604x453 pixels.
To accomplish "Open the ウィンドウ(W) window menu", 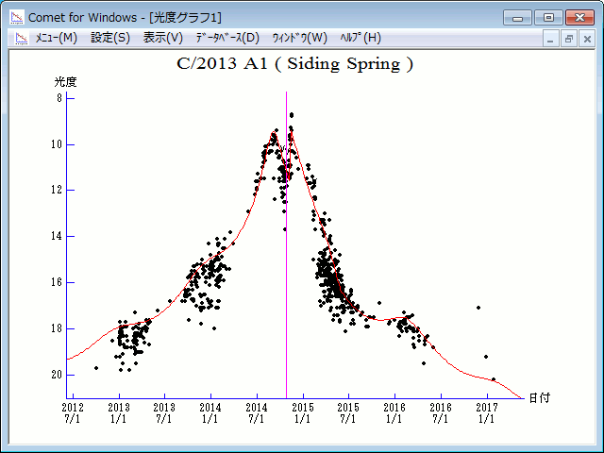I will [x=300, y=38].
